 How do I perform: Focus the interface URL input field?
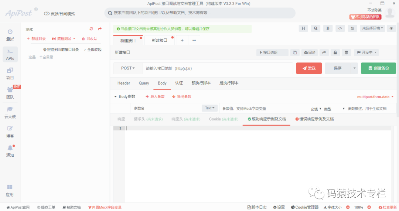pyautogui.click(x=218, y=68)
